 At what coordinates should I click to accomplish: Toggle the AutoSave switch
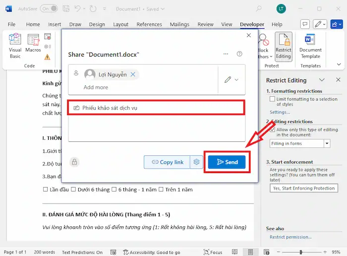pos(49,9)
